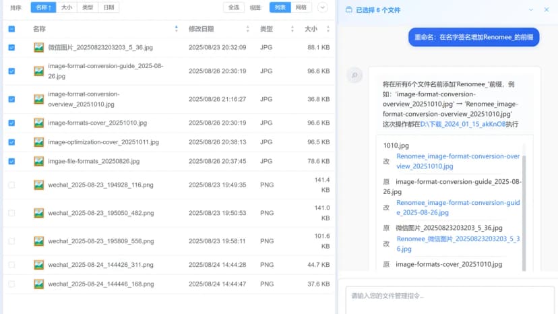Screen dimensions: 558x314
Task: Click original name image-formats-cover_20251010.jpg in preview
Action: pyautogui.click(x=449, y=264)
